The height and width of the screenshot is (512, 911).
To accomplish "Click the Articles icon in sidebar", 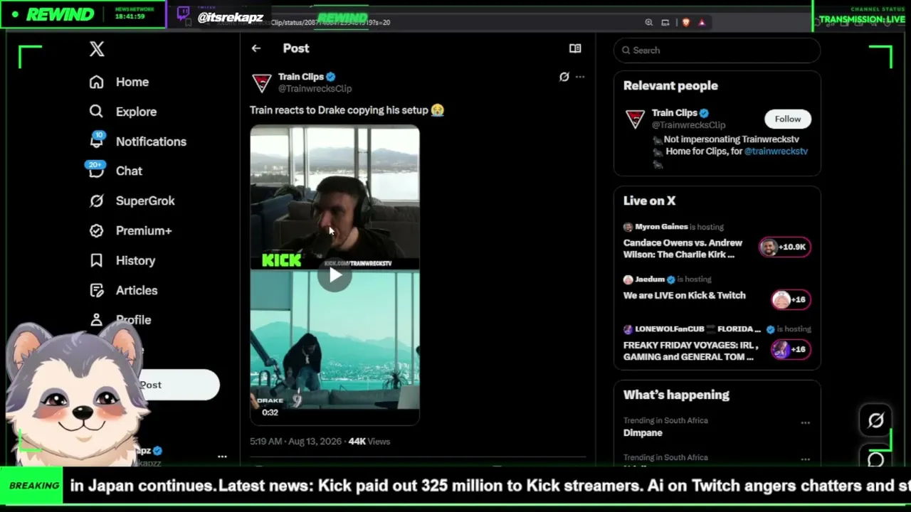I will [x=97, y=290].
